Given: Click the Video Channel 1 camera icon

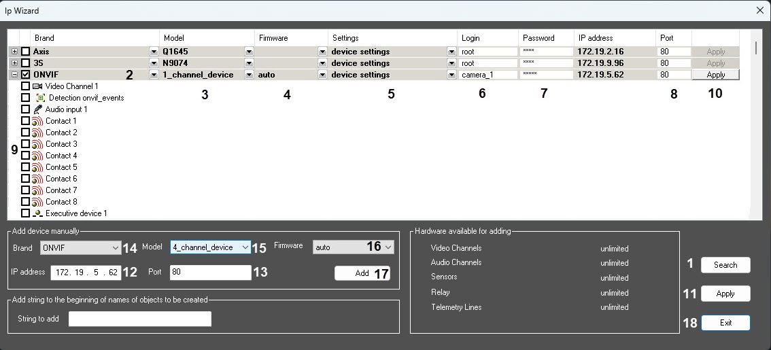Looking at the screenshot, I should click(x=37, y=86).
